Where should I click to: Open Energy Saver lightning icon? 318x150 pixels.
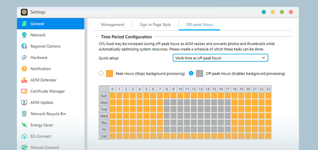(x=24, y=125)
